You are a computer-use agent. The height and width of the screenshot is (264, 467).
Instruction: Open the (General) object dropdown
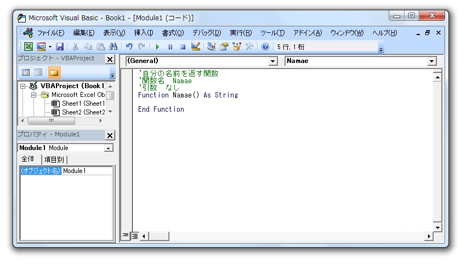(x=272, y=61)
